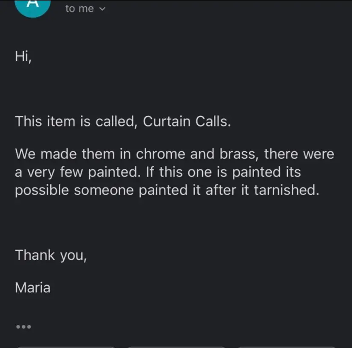Click the "Hi," greeting line

click(x=23, y=56)
